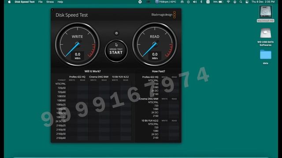Click the NTSC/PAL row in Will It Work
This screenshot has width=282, height=158.
(60, 84)
